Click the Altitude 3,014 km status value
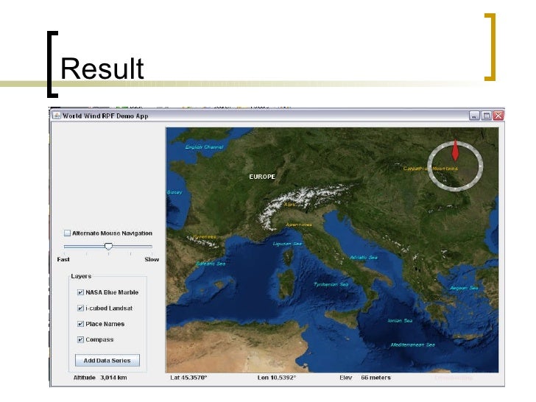The image size is (536, 402). 100,378
